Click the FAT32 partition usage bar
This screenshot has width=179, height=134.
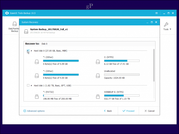(x=61, y=95)
